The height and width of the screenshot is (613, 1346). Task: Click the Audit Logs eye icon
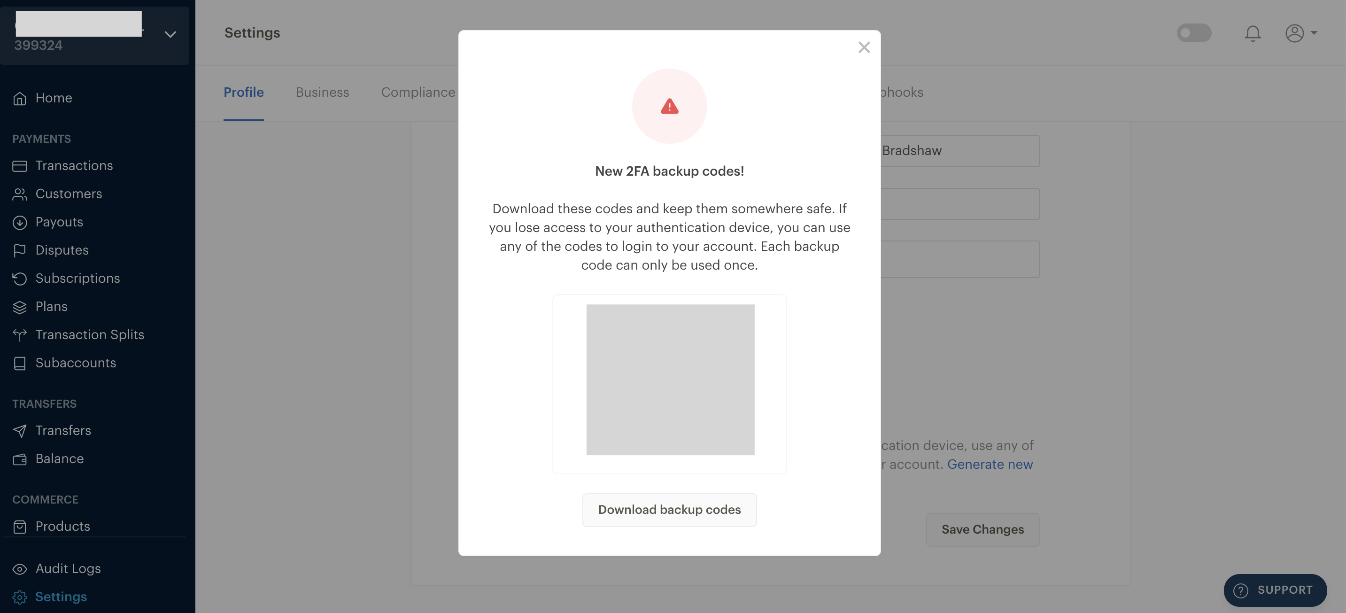pyautogui.click(x=19, y=568)
